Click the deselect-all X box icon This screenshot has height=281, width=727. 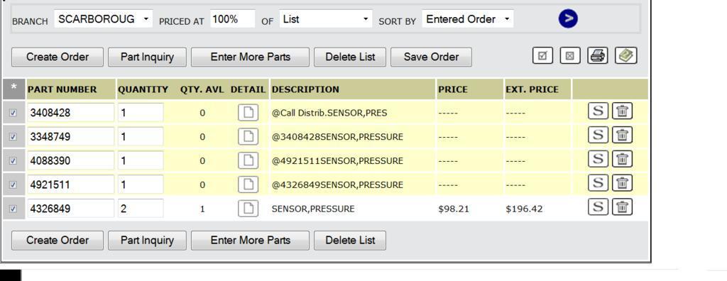click(x=570, y=55)
